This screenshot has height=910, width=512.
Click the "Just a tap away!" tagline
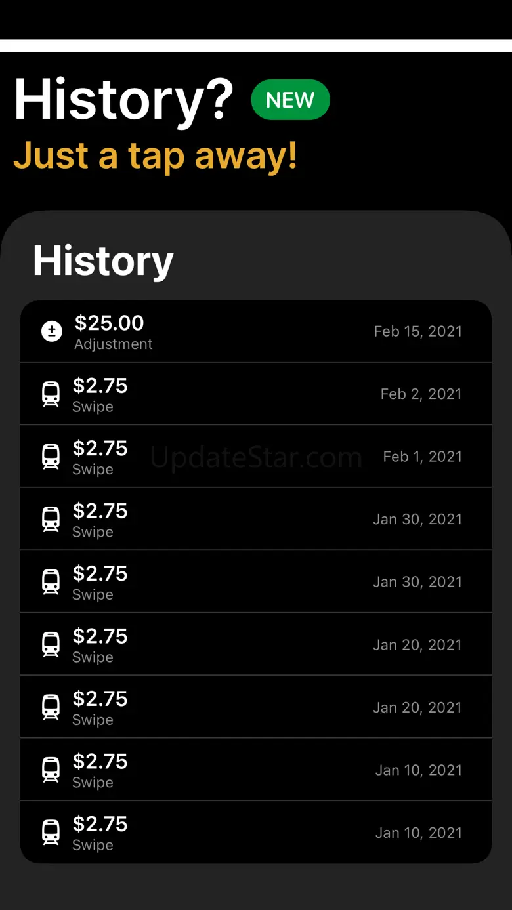coord(156,155)
